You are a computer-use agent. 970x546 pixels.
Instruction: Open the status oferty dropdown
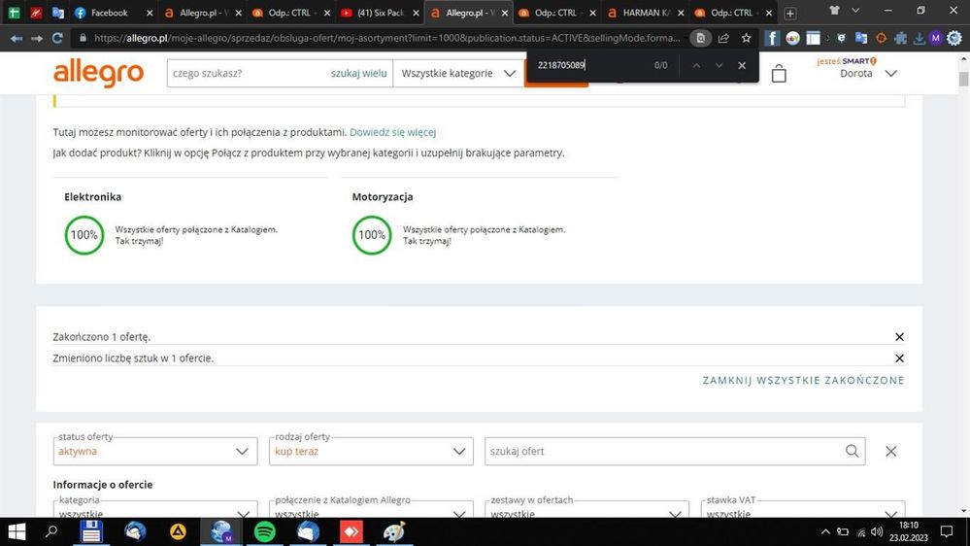click(x=155, y=452)
